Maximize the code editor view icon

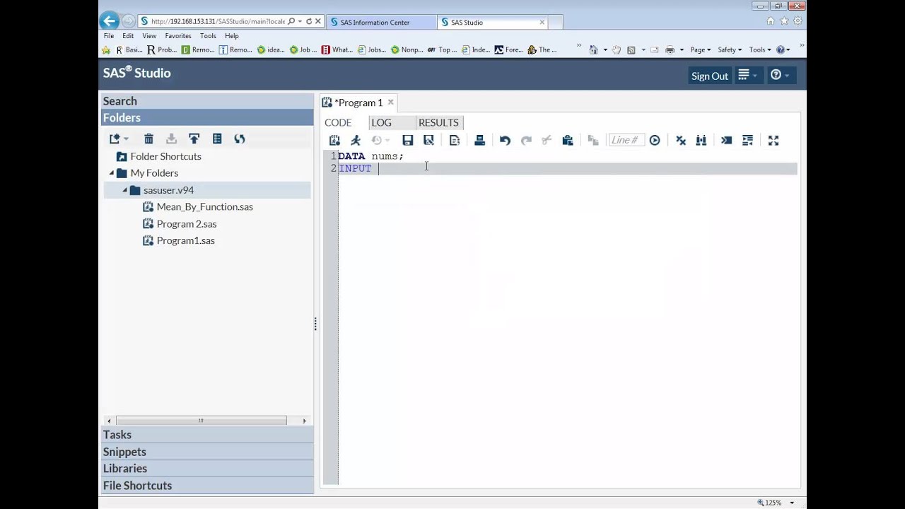[x=773, y=140]
